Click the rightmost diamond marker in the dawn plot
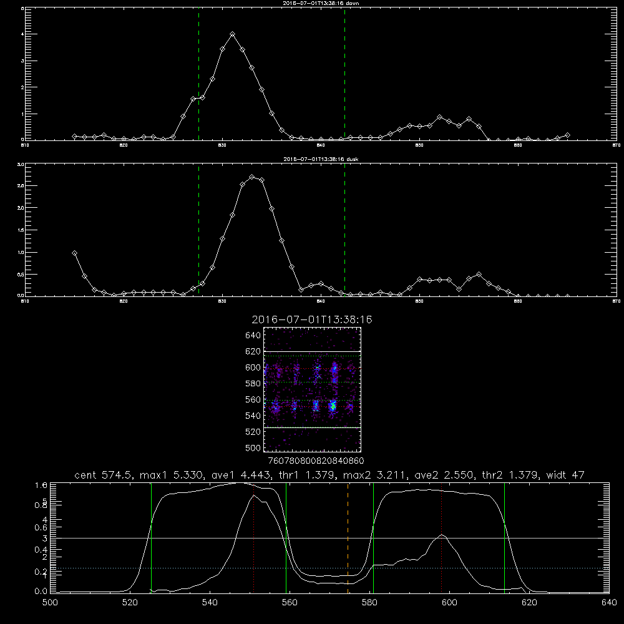This screenshot has width=624, height=624. [567, 135]
